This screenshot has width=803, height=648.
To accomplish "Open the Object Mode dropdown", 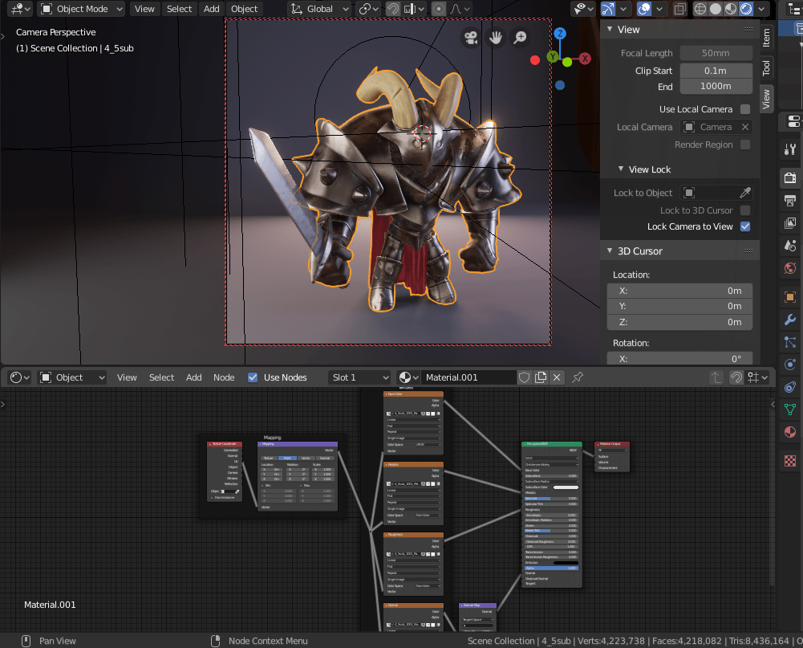I will coord(82,9).
